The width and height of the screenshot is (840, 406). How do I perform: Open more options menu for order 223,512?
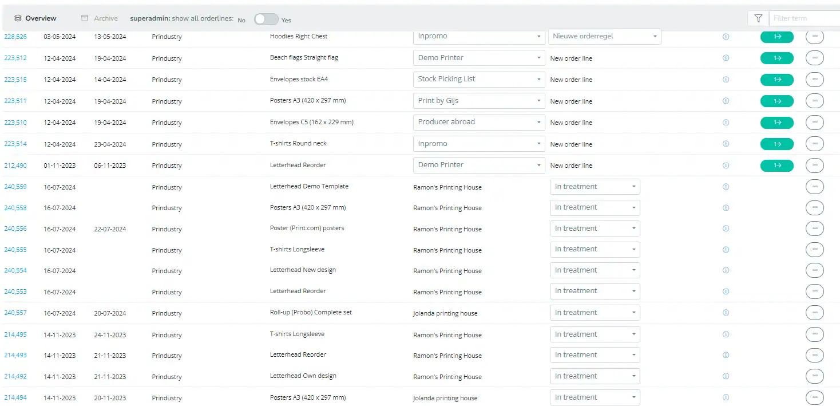coord(815,58)
